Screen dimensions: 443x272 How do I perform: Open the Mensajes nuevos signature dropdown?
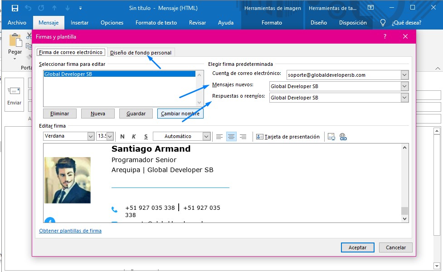(404, 86)
